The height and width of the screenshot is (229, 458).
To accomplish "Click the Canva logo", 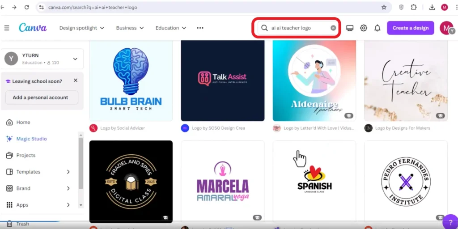I will 33,28.
